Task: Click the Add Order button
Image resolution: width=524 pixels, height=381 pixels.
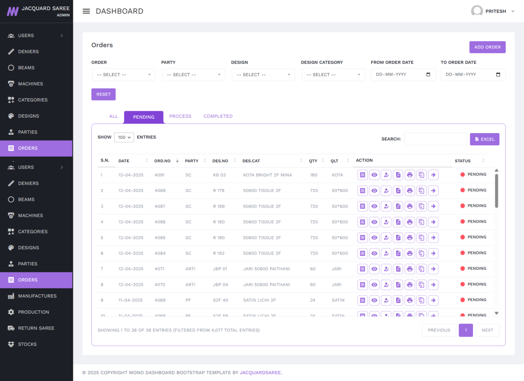Action: click(487, 47)
